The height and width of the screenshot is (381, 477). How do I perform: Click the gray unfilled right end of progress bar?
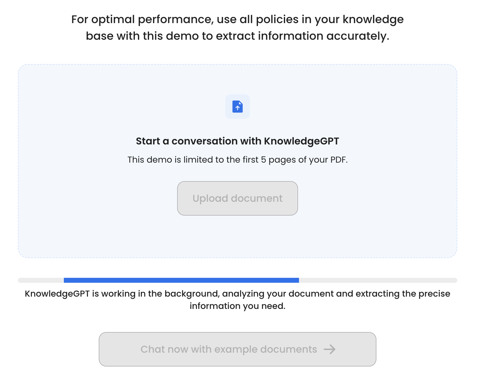pos(378,280)
